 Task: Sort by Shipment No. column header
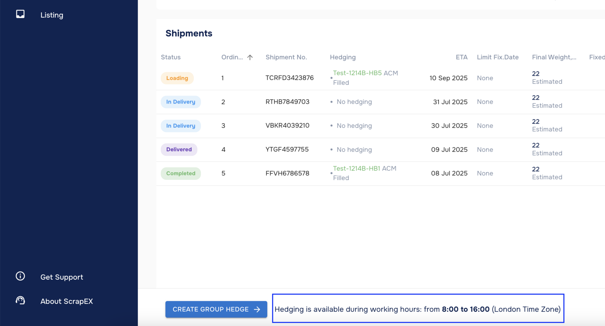[x=286, y=57]
